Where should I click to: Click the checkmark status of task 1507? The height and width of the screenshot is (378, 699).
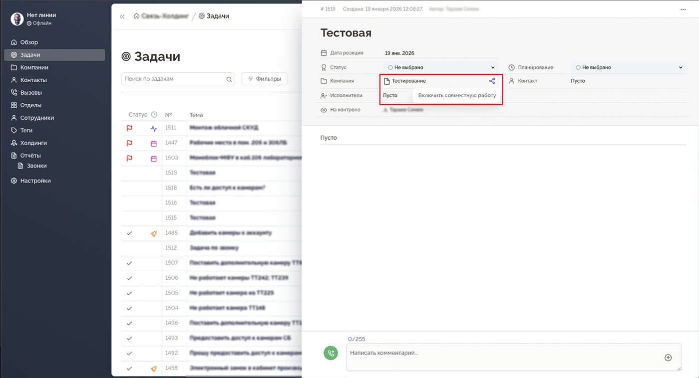(129, 263)
